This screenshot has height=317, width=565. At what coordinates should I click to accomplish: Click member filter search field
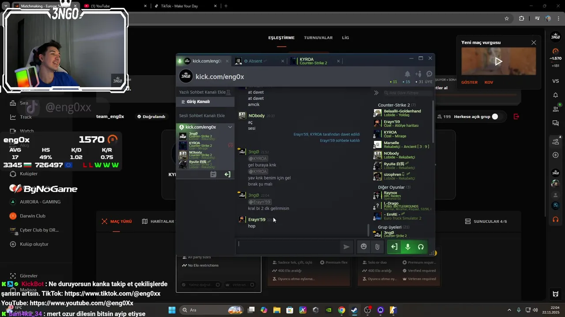coord(407,93)
